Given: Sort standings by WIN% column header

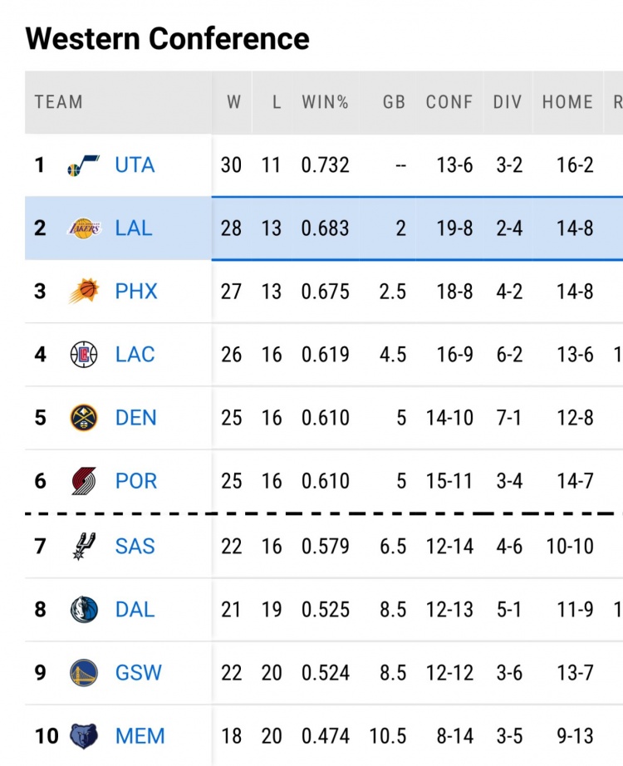Looking at the screenshot, I should click(325, 102).
